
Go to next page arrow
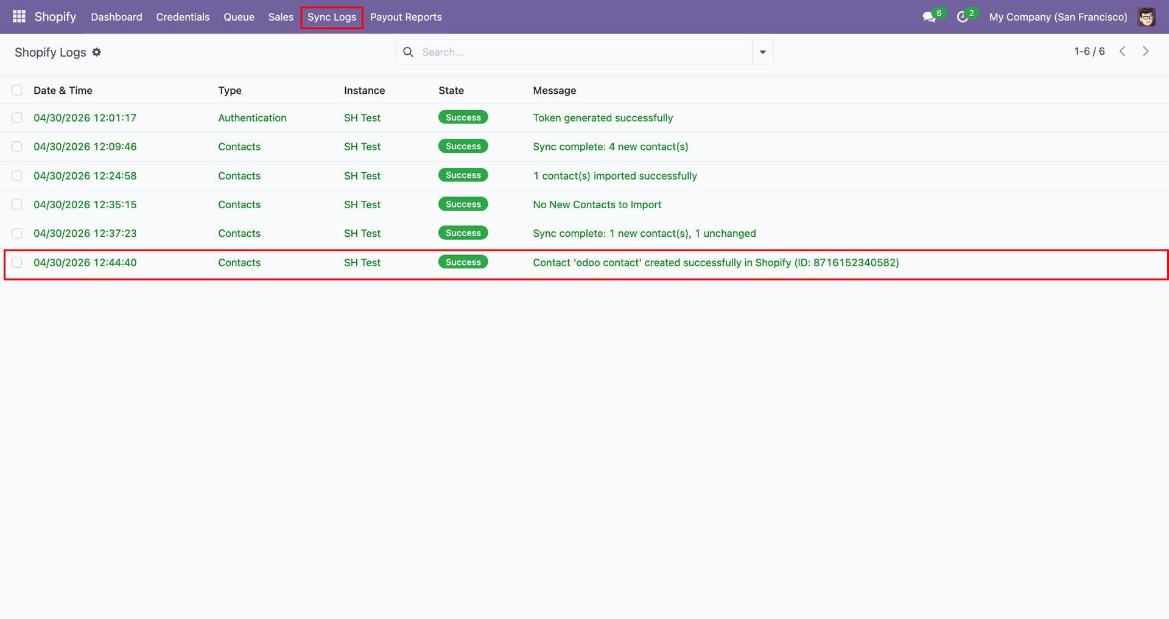pos(1145,52)
